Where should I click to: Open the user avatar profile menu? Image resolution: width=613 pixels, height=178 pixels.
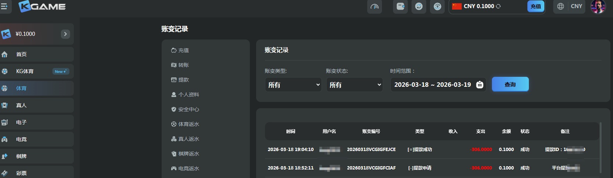pyautogui.click(x=598, y=6)
